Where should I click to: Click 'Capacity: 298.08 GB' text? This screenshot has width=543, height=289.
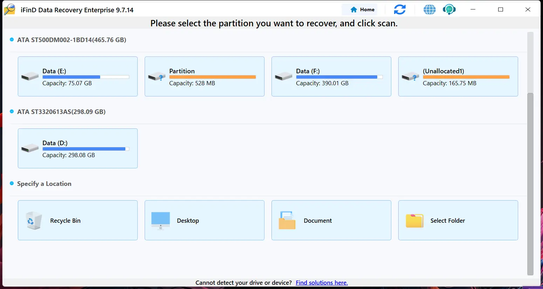pyautogui.click(x=69, y=155)
